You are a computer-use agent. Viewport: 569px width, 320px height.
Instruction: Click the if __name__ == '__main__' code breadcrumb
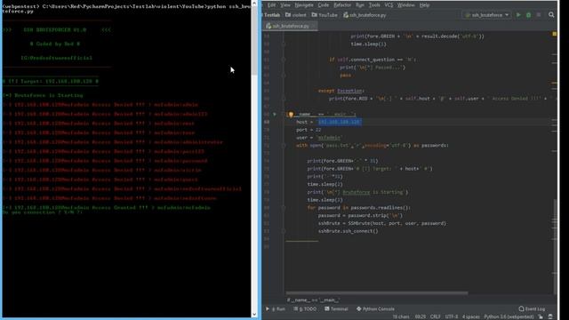pos(314,300)
